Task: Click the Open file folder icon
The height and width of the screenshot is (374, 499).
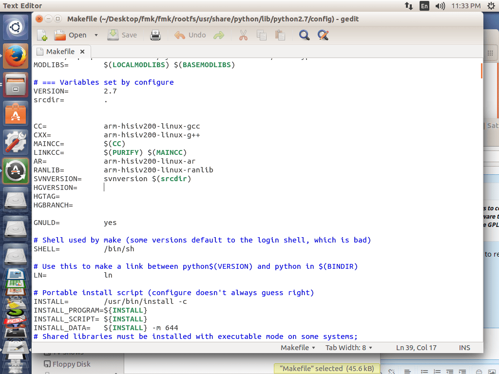Action: click(59, 35)
